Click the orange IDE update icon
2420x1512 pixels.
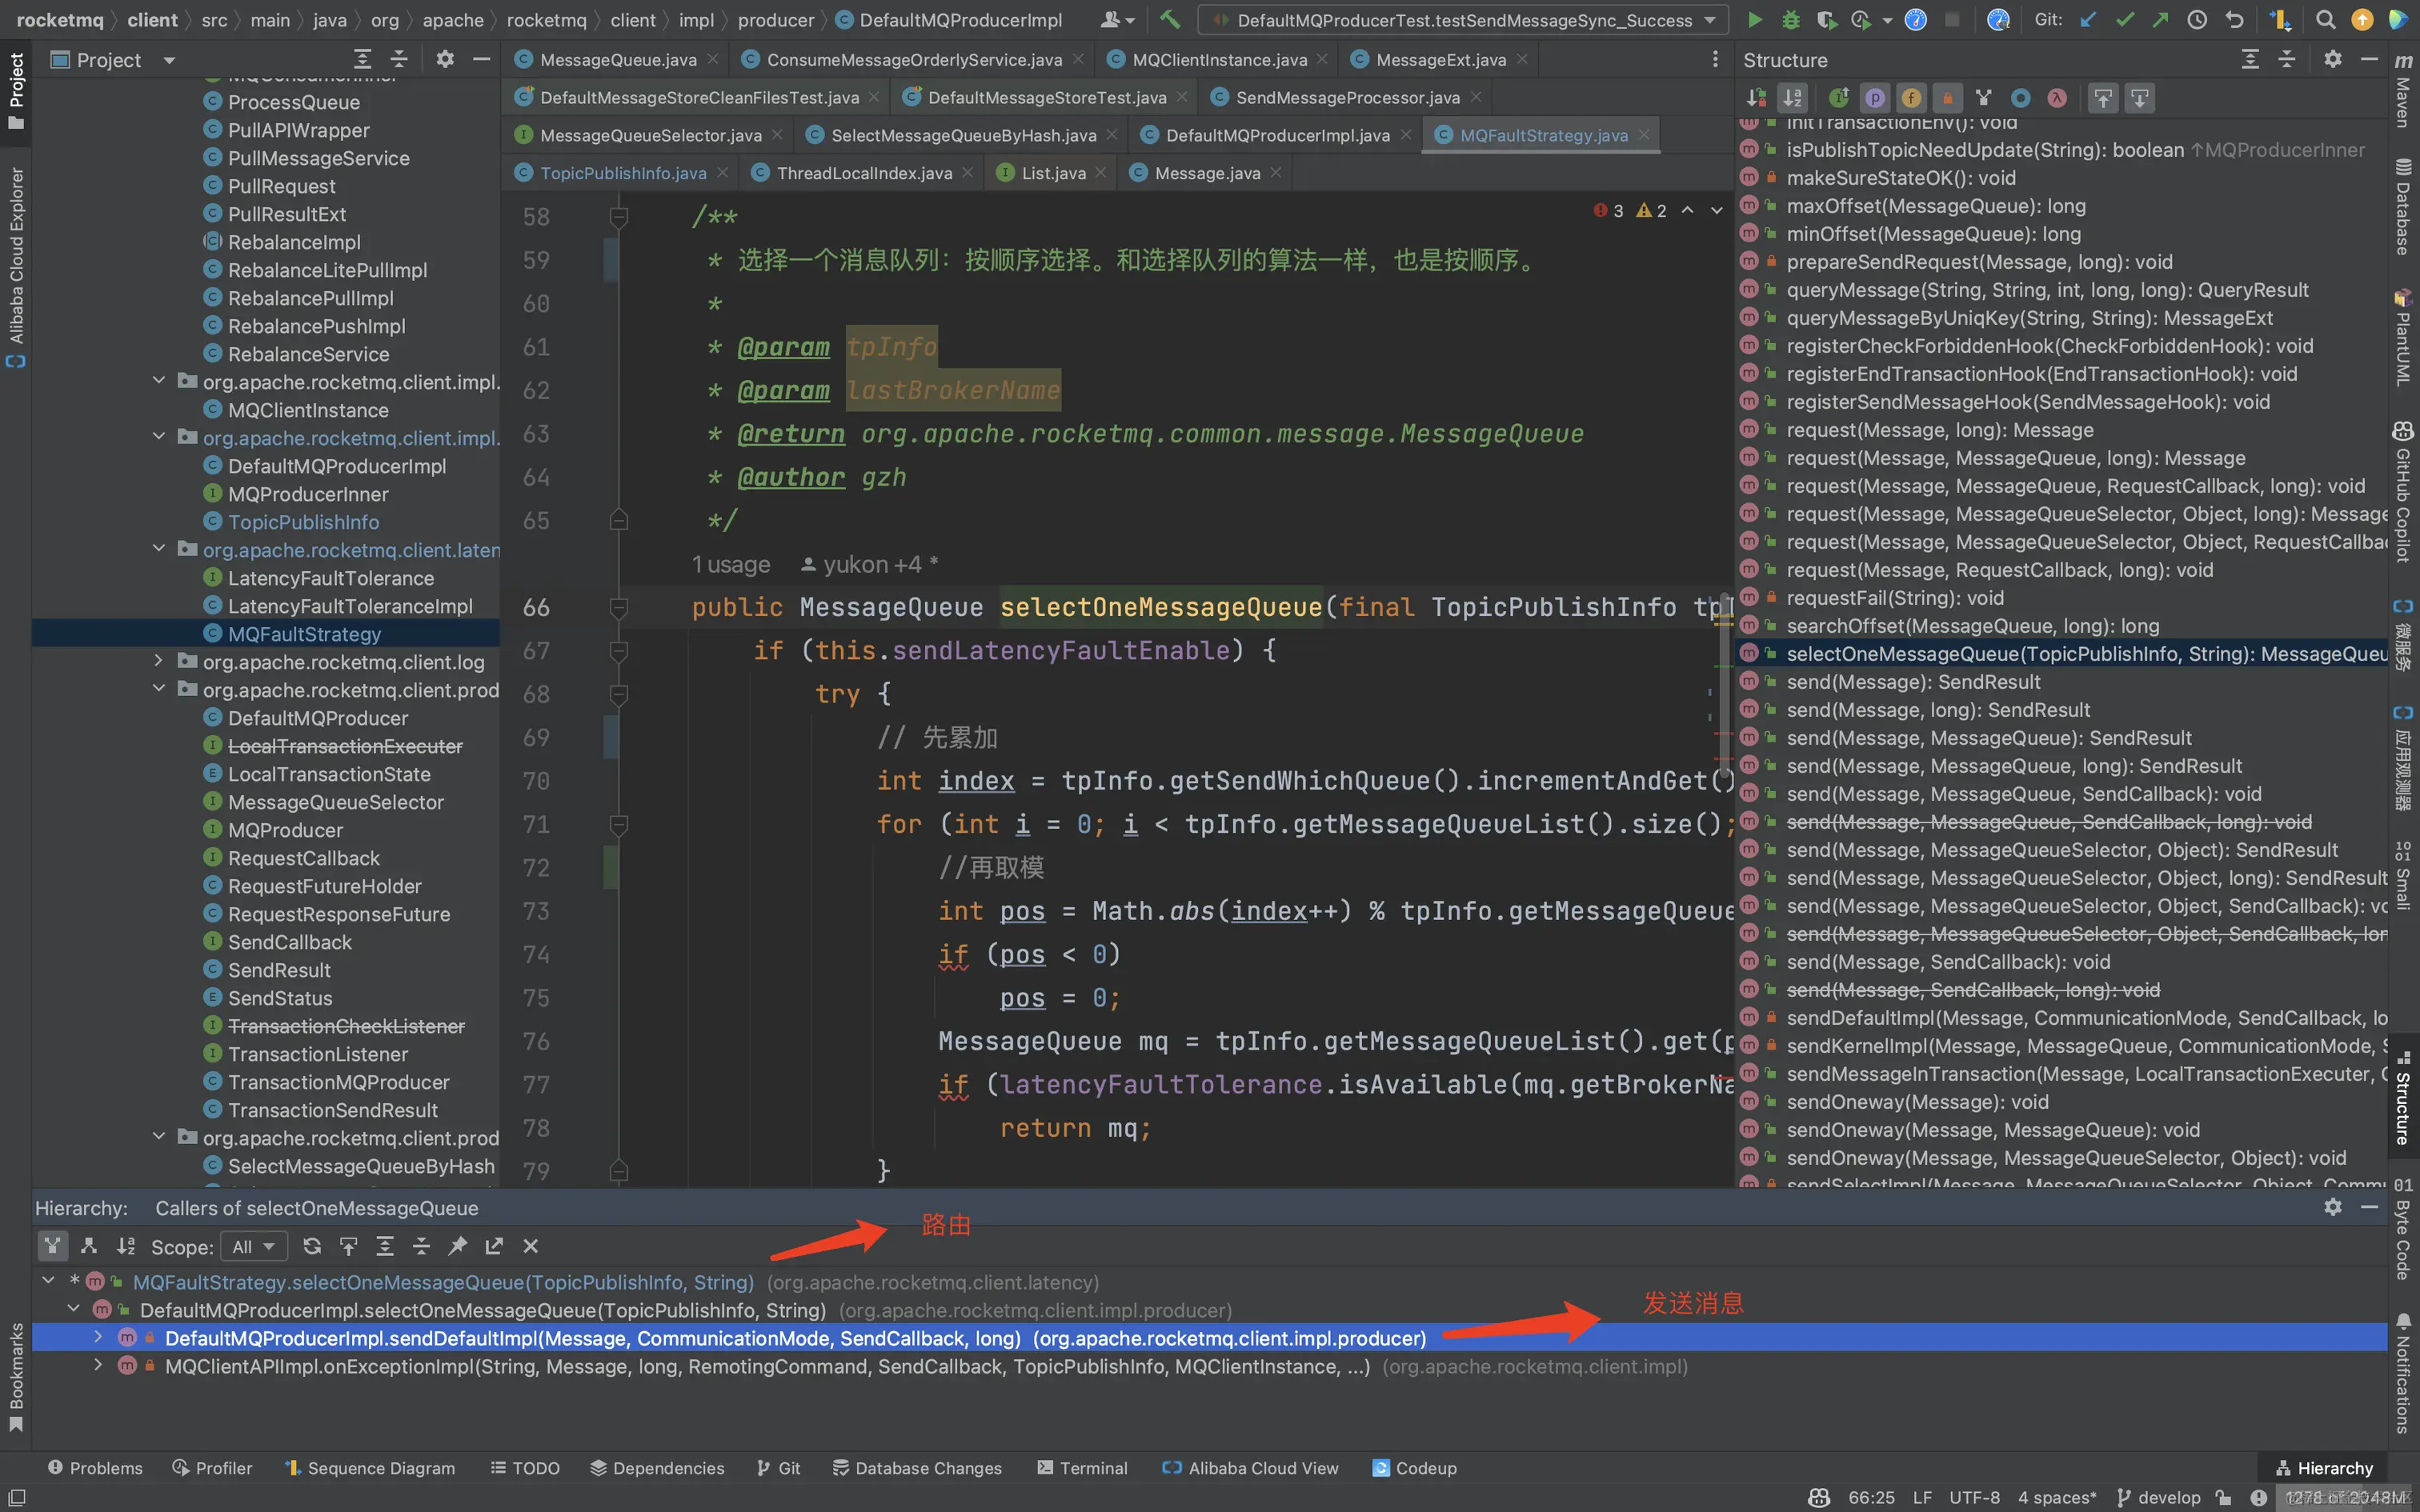tap(2362, 20)
